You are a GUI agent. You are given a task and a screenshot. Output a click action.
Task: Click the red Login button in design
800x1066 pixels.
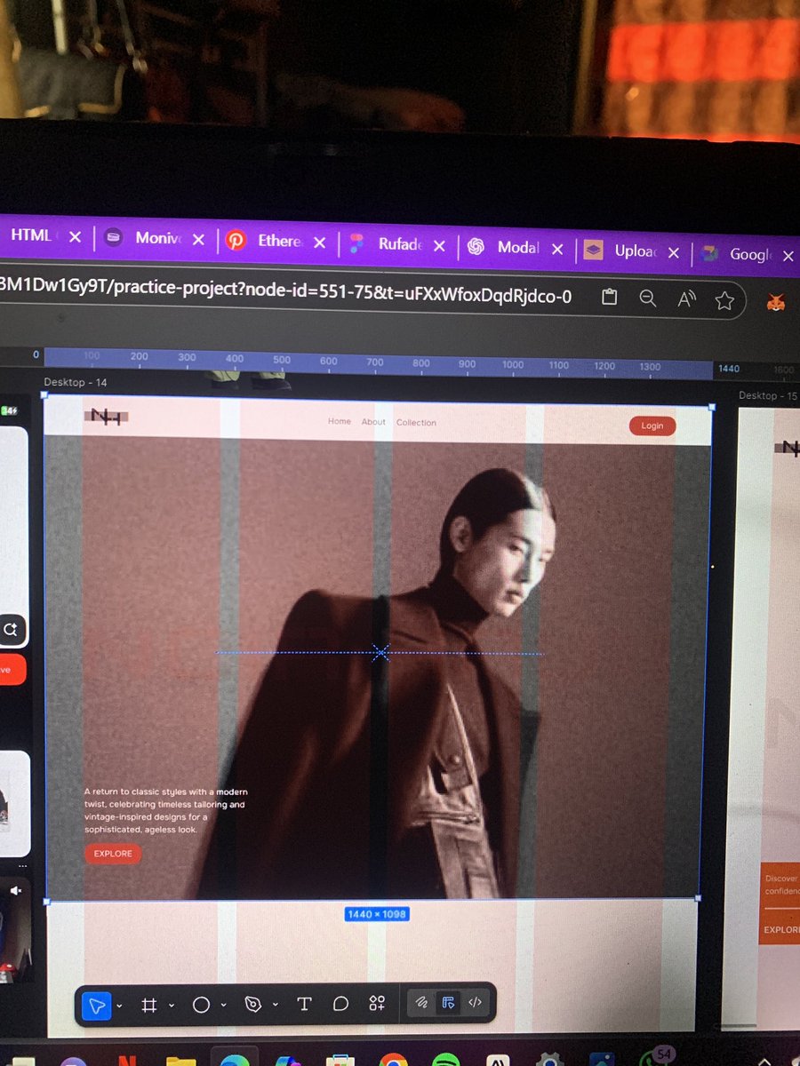652,426
